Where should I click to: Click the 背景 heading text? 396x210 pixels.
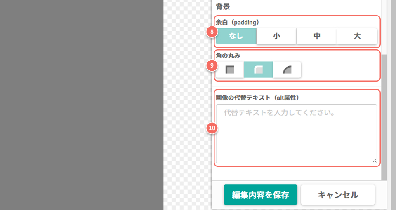pyautogui.click(x=223, y=7)
